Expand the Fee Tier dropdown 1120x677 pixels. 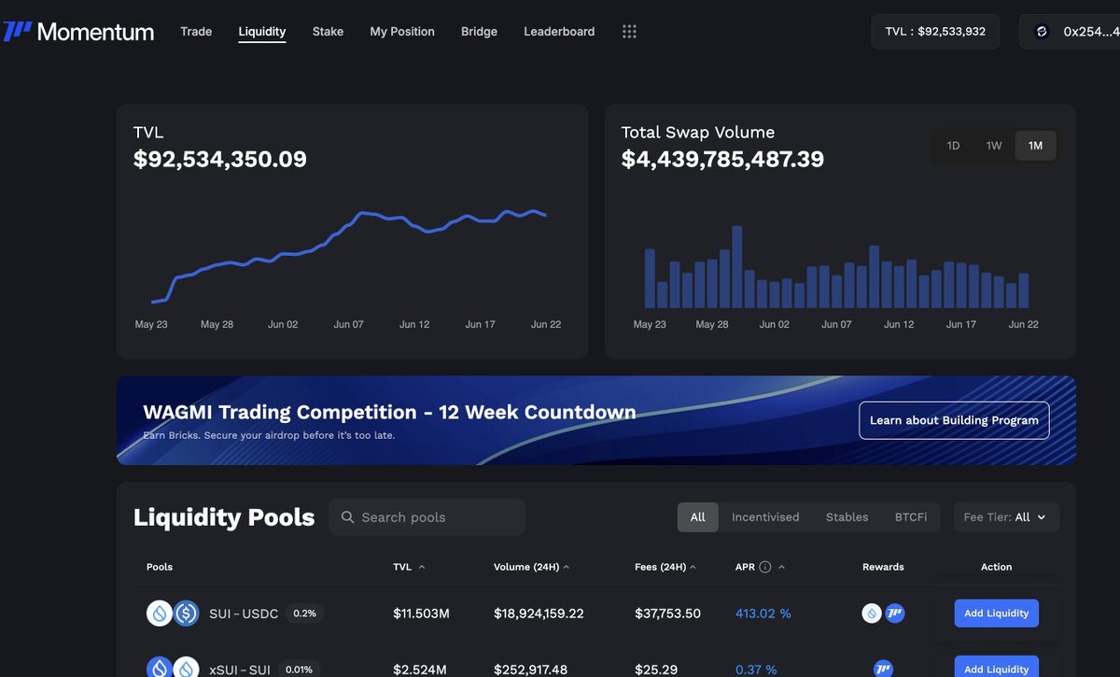point(1006,517)
